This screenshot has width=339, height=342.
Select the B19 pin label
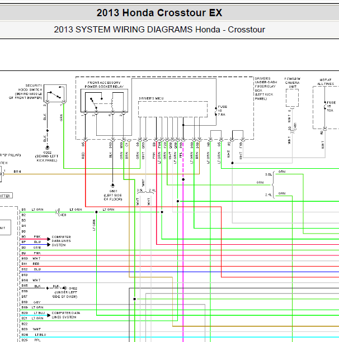25,307
